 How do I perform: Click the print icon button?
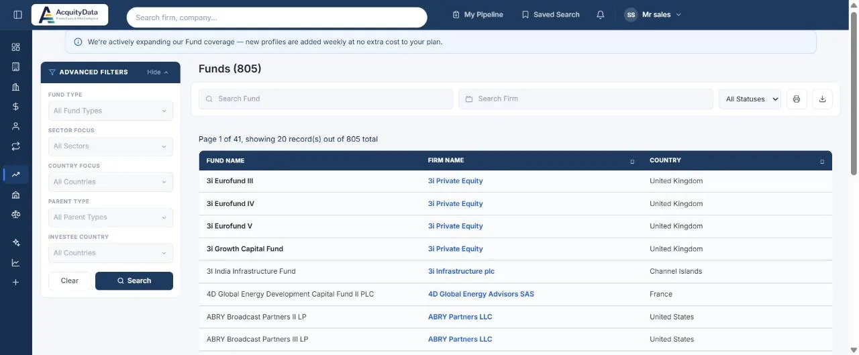coord(797,99)
